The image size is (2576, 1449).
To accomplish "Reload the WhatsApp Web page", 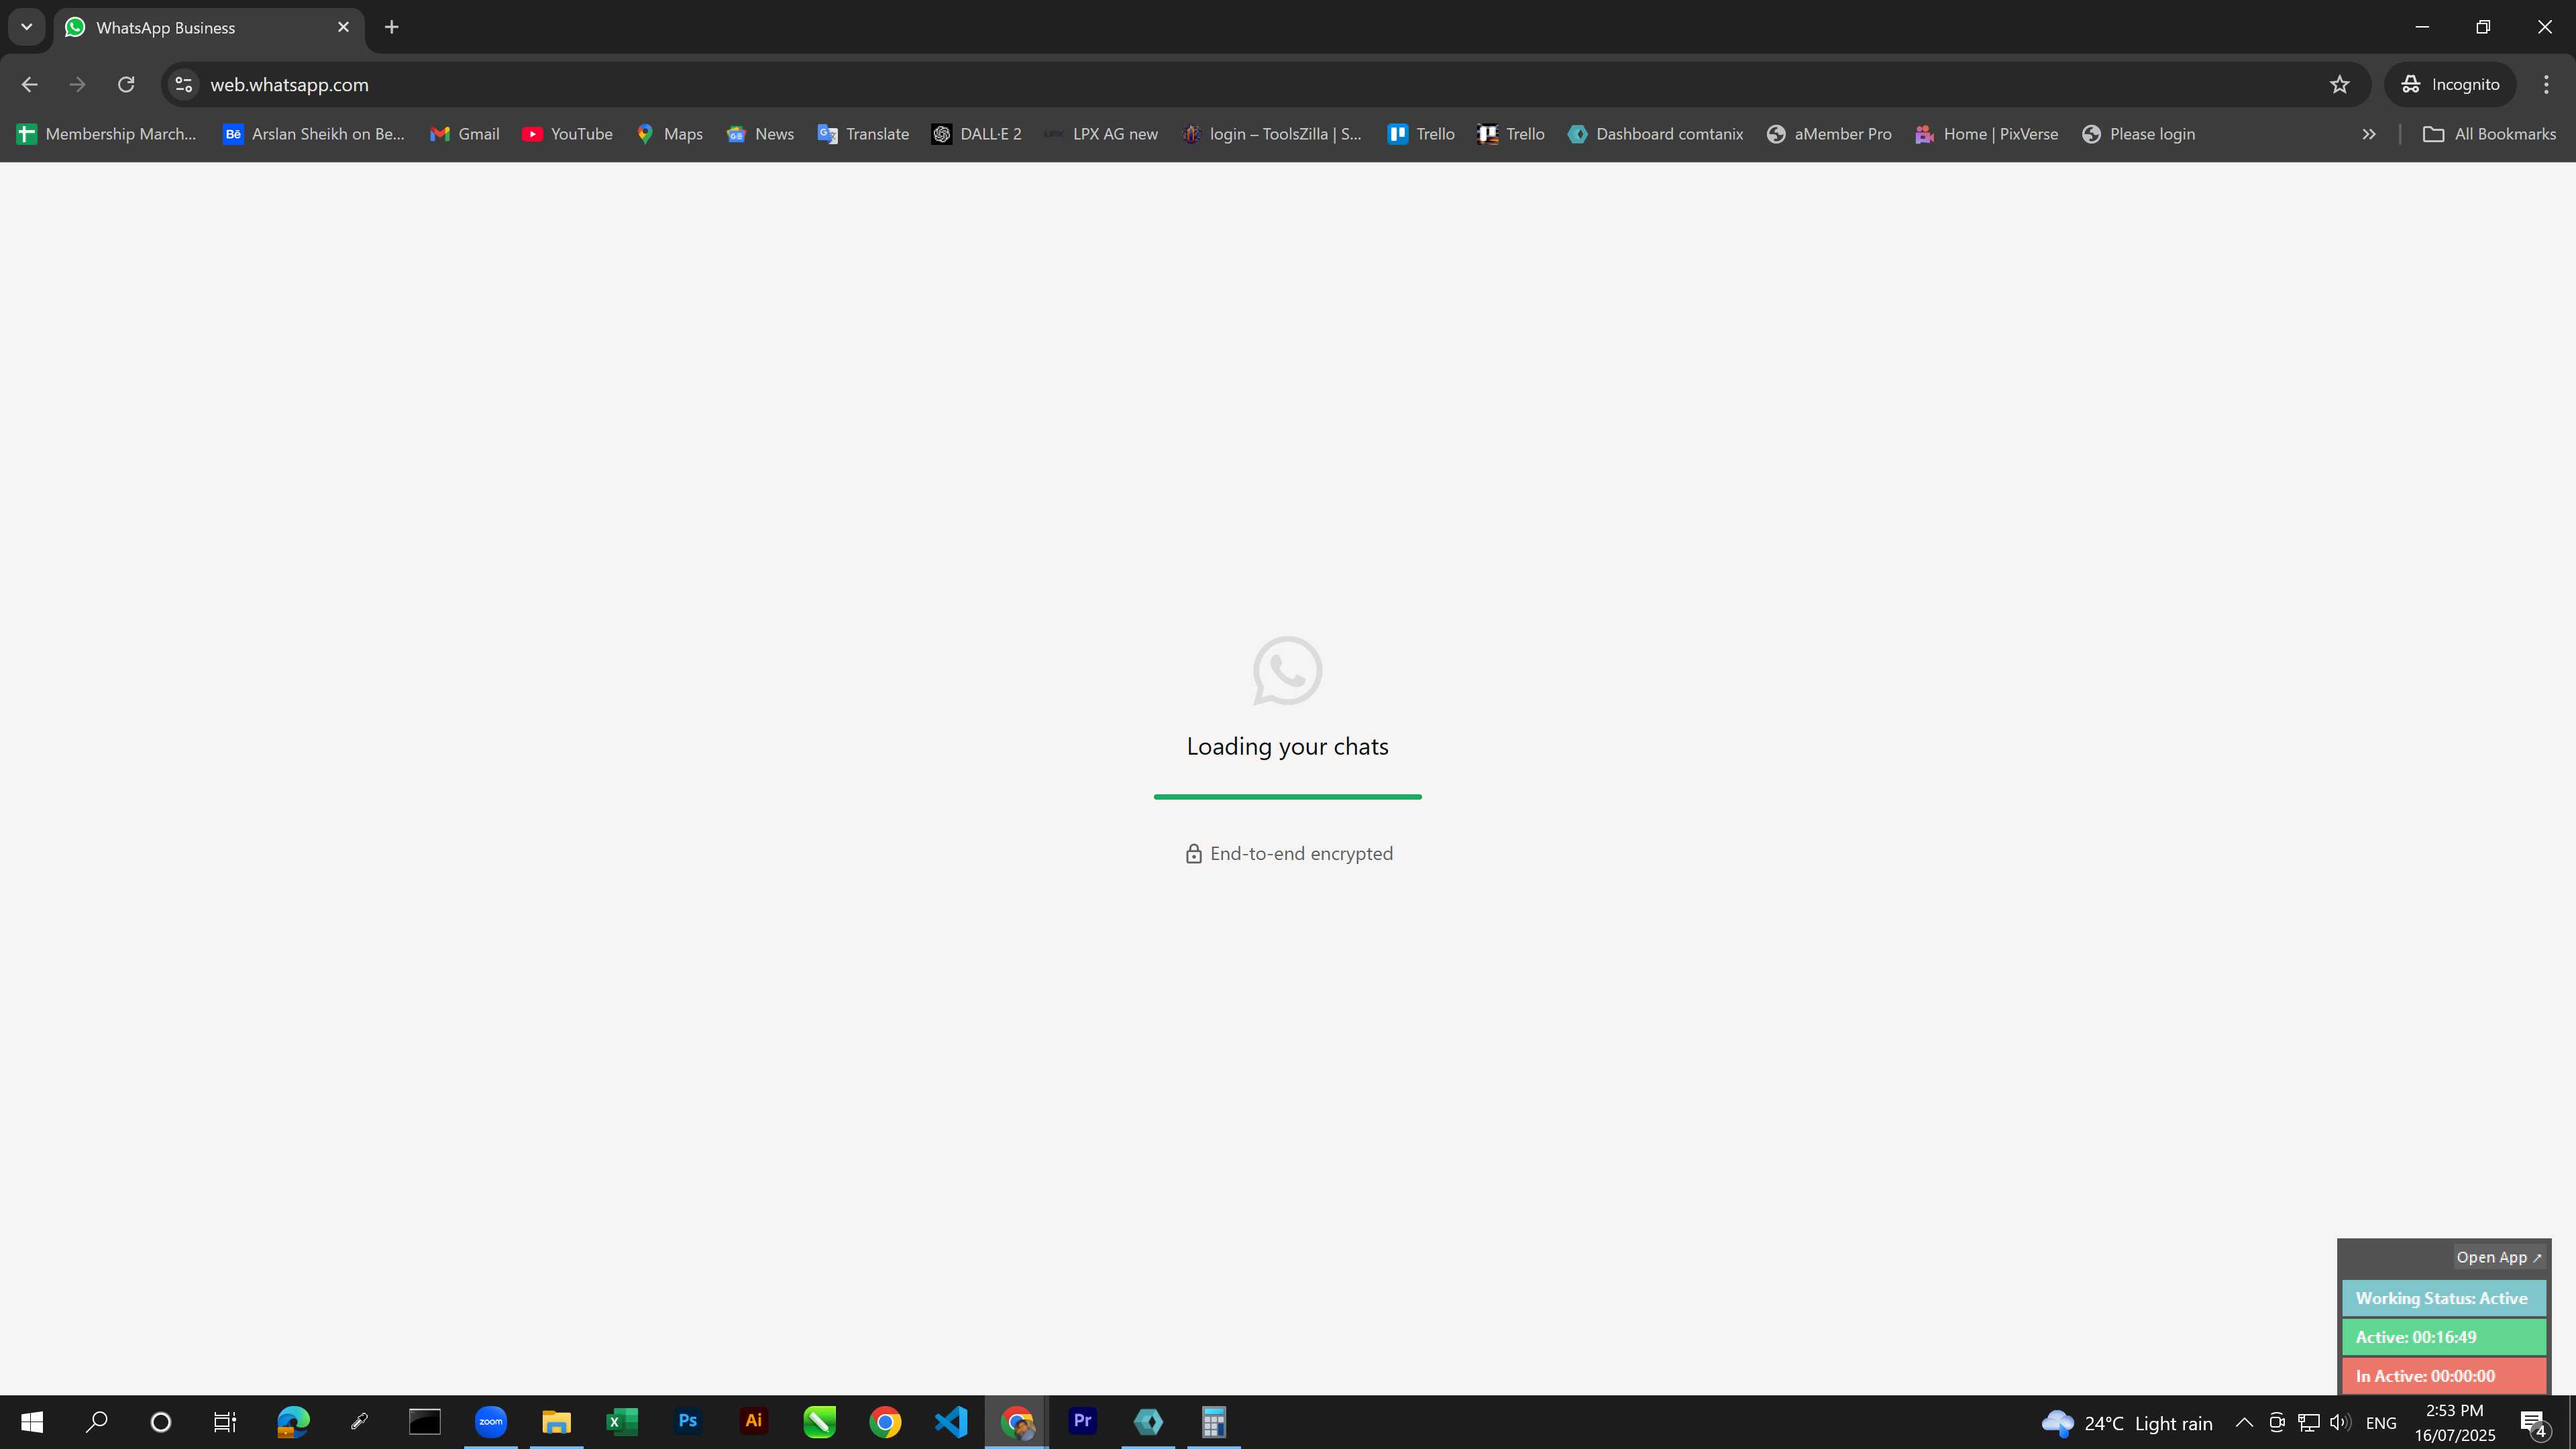I will pos(126,85).
